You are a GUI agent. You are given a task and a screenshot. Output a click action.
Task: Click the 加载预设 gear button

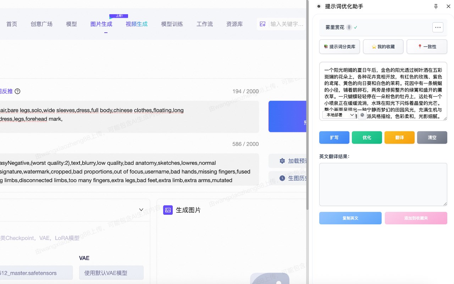[287, 161]
